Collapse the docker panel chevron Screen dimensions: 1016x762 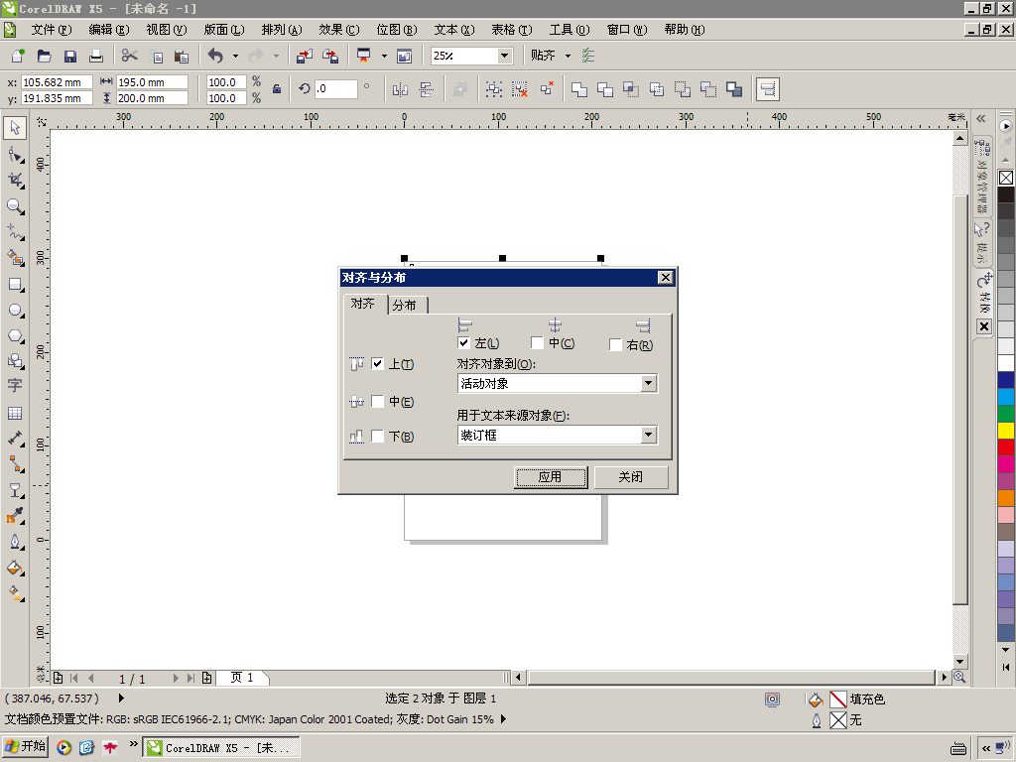click(x=981, y=119)
